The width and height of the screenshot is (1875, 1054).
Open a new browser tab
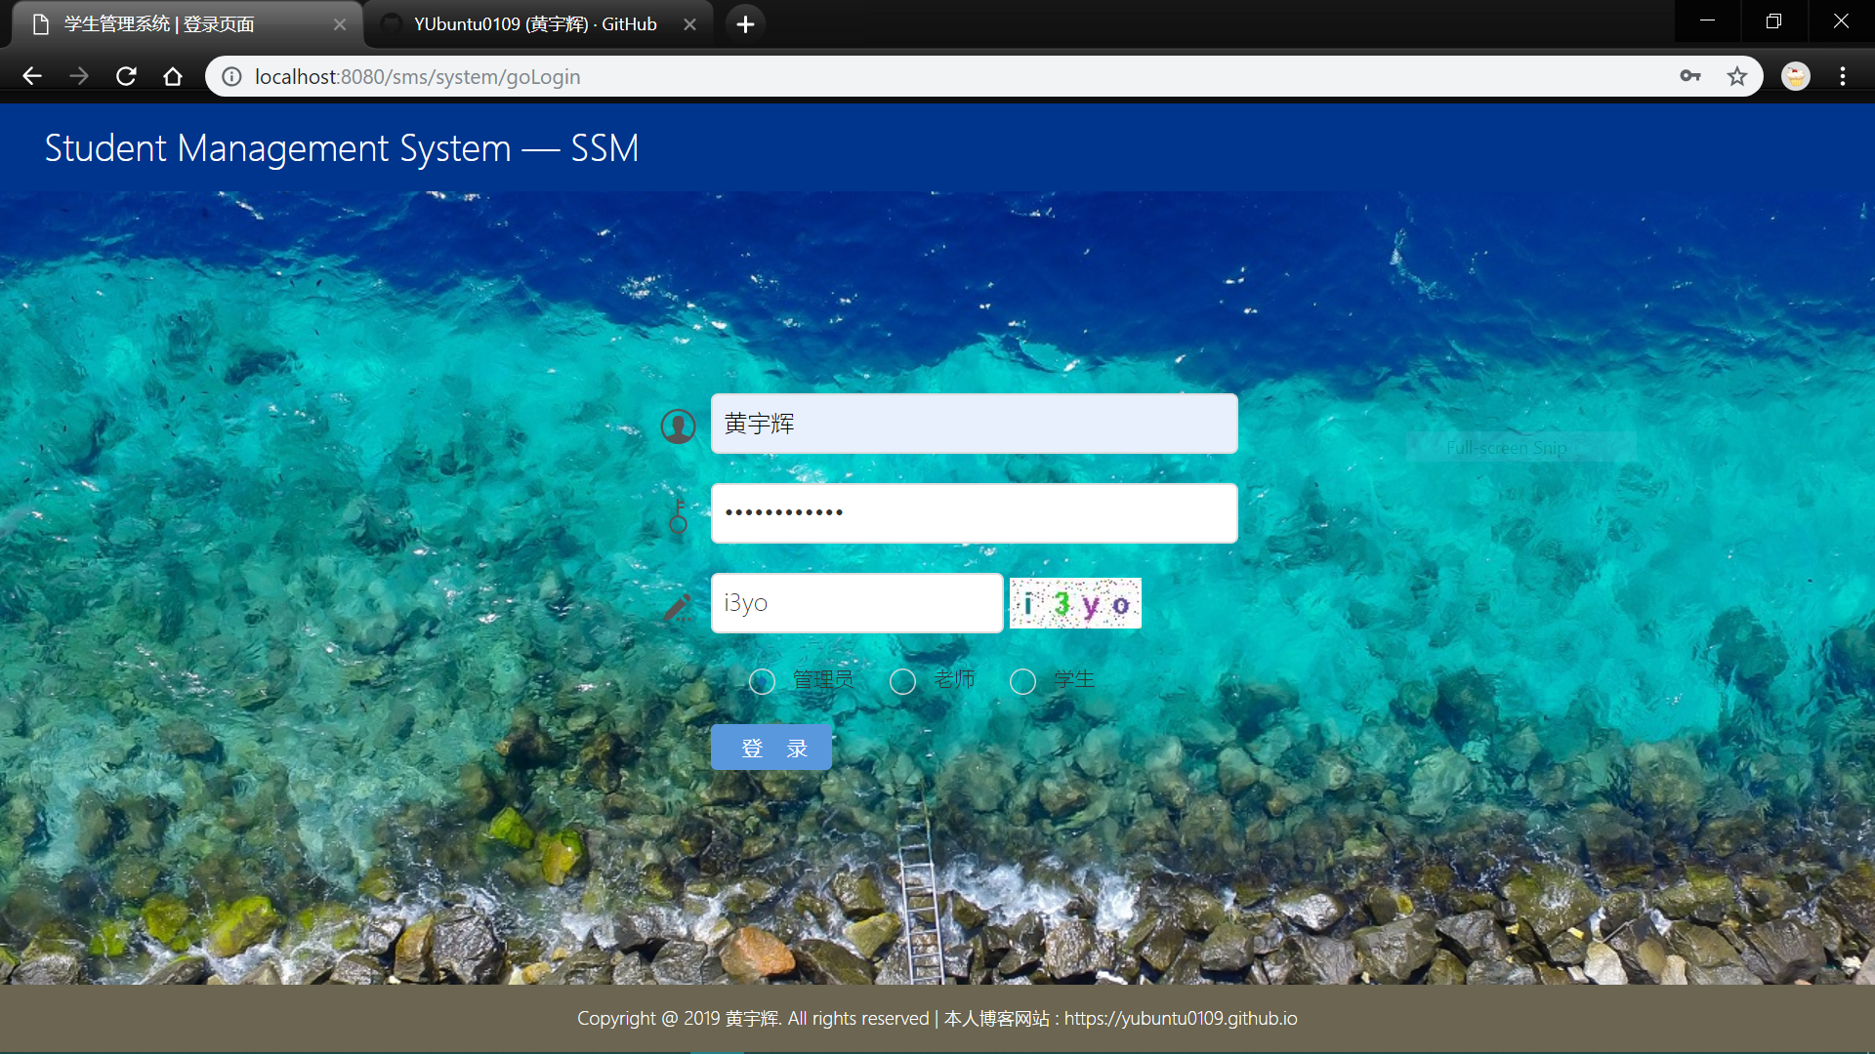pos(745,24)
